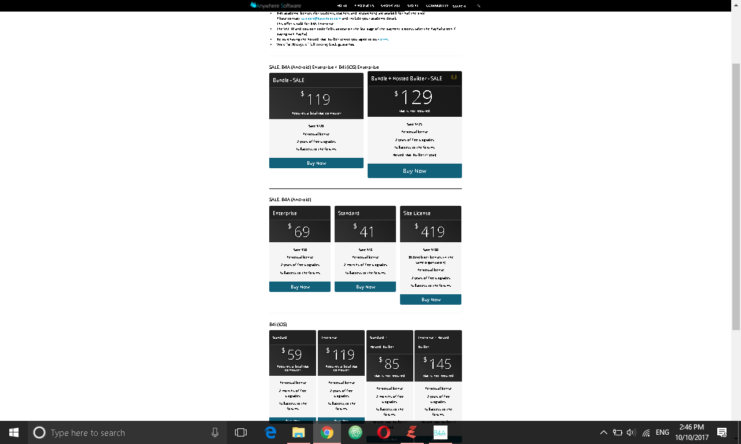
Task: Open the Wi-Fi network icon
Action: (646, 432)
